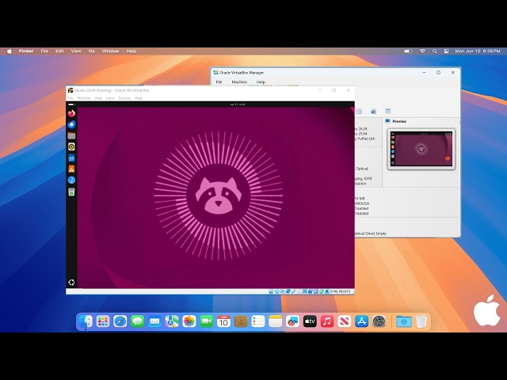Open Maps from the macOS Dock

click(x=172, y=321)
